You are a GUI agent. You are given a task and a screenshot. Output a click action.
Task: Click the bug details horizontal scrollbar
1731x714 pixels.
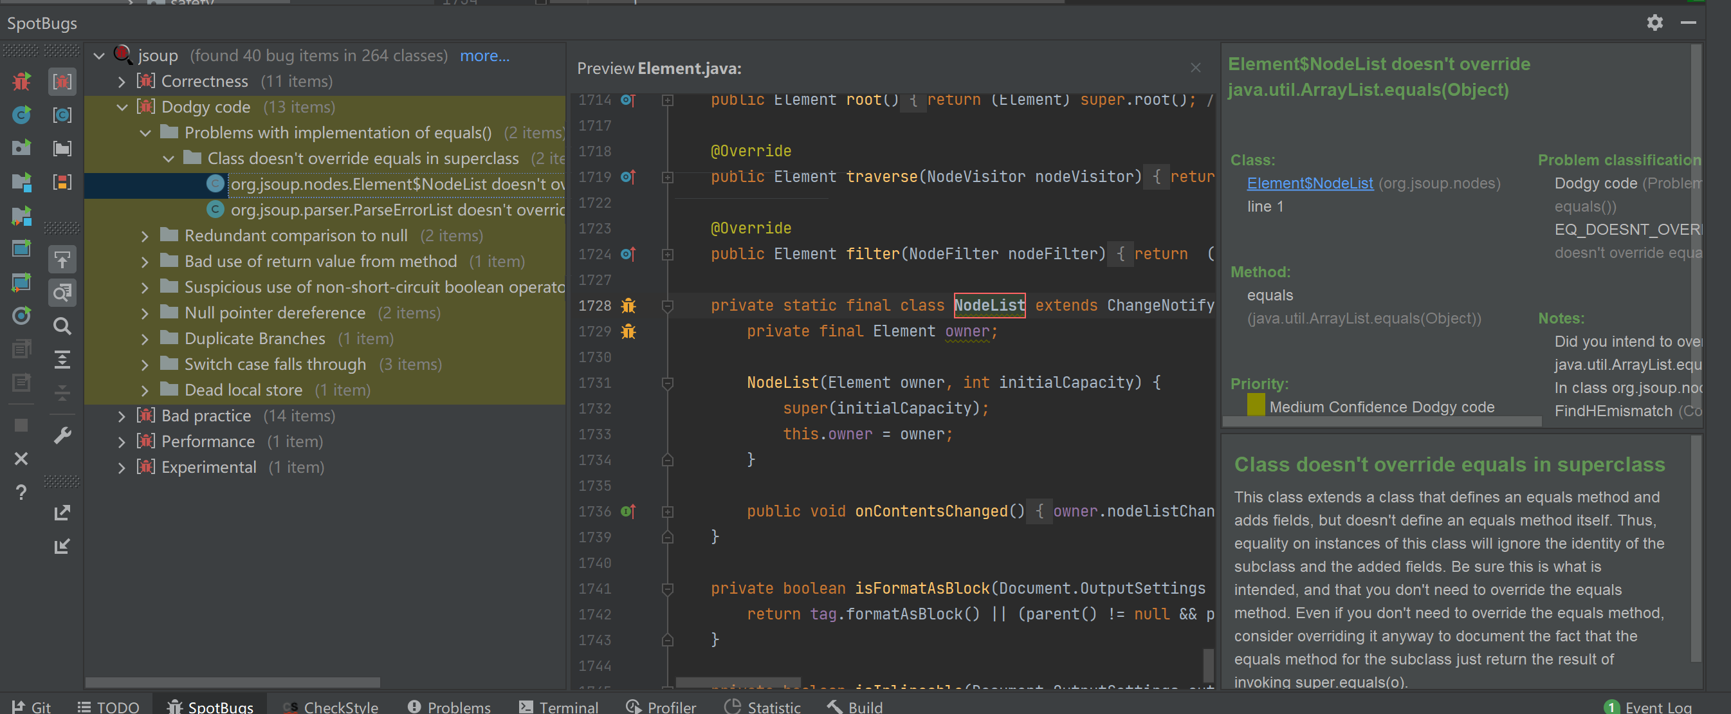coord(1382,421)
